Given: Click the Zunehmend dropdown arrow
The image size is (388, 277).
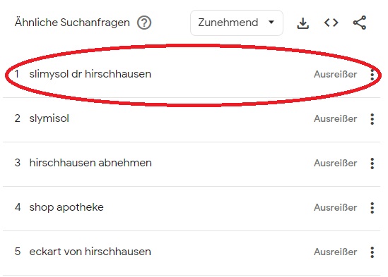Looking at the screenshot, I should click(x=271, y=23).
